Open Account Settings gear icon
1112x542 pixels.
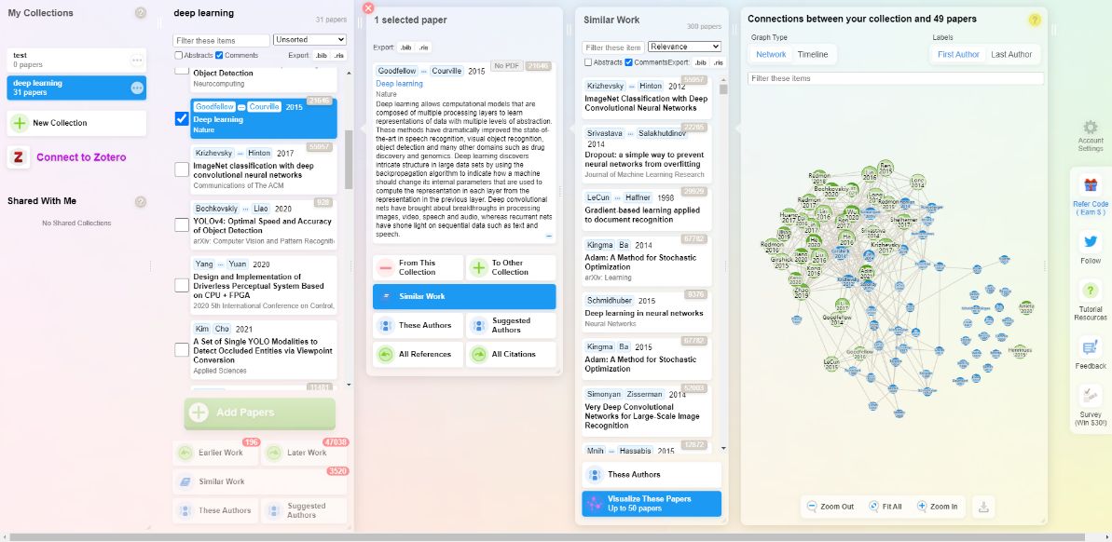point(1090,128)
